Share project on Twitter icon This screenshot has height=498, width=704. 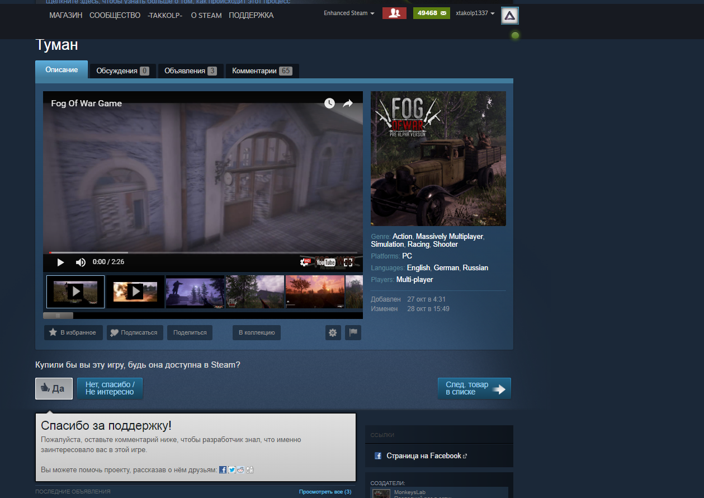[x=231, y=469]
